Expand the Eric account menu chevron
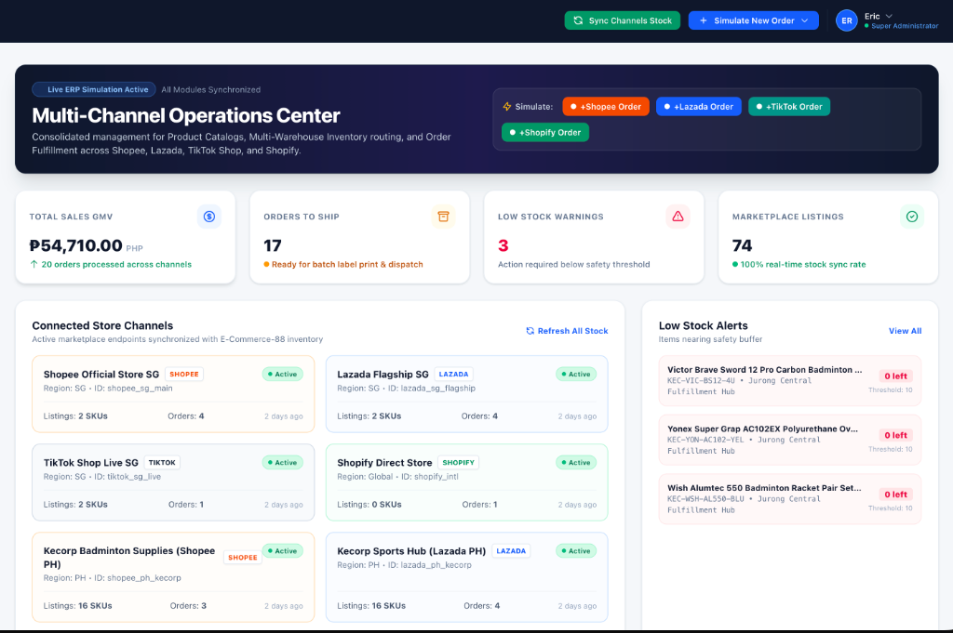This screenshot has height=633, width=953. tap(889, 16)
